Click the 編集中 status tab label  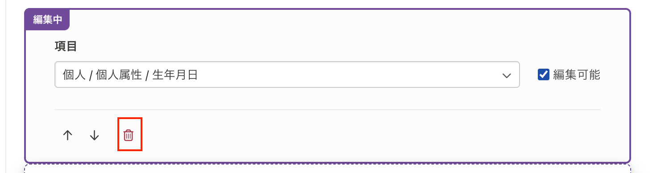tap(47, 20)
